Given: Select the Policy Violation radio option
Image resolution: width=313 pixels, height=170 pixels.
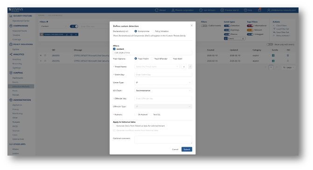Looking at the screenshot, I should point(153,31).
